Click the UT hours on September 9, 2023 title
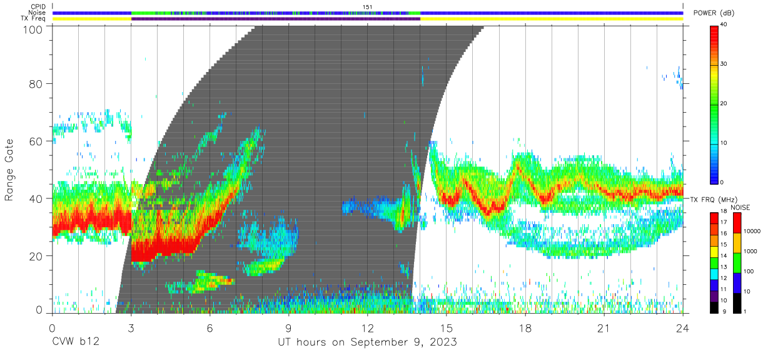 pyautogui.click(x=367, y=343)
